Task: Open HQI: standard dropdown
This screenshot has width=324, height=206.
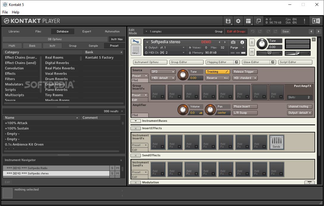Action: click(245, 78)
